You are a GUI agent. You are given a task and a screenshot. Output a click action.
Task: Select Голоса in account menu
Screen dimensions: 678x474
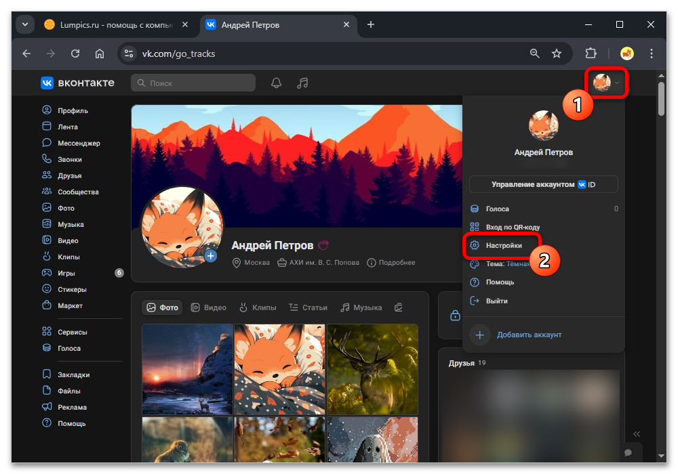coord(544,209)
